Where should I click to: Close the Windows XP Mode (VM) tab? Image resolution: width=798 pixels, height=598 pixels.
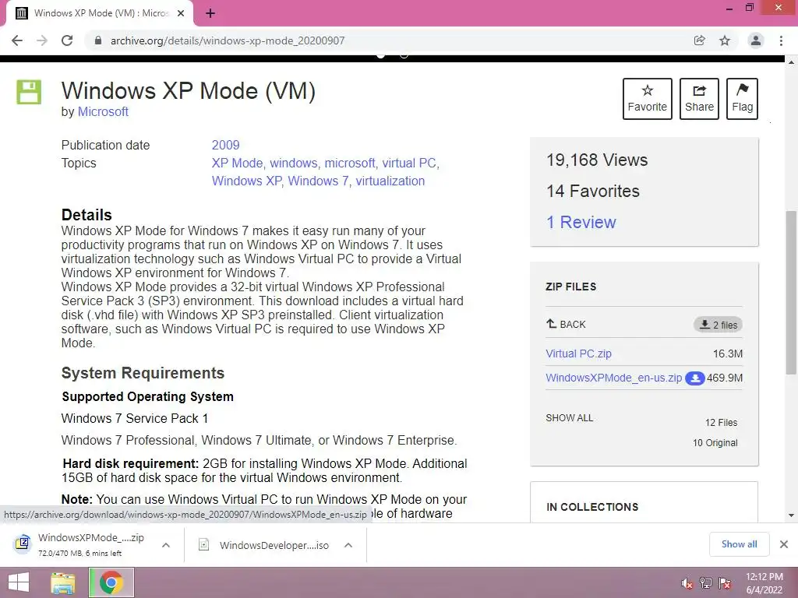click(181, 14)
